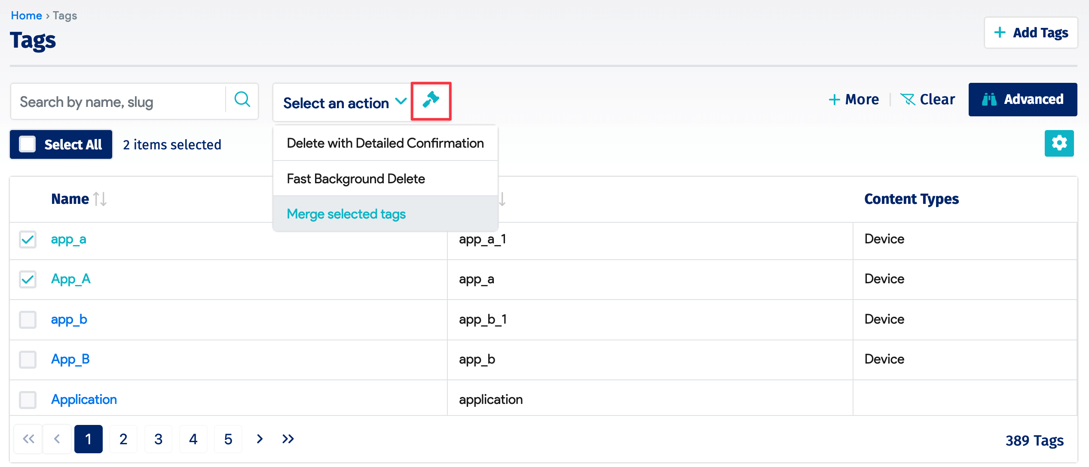Click the search magnifier icon
1089x467 pixels.
click(x=242, y=100)
